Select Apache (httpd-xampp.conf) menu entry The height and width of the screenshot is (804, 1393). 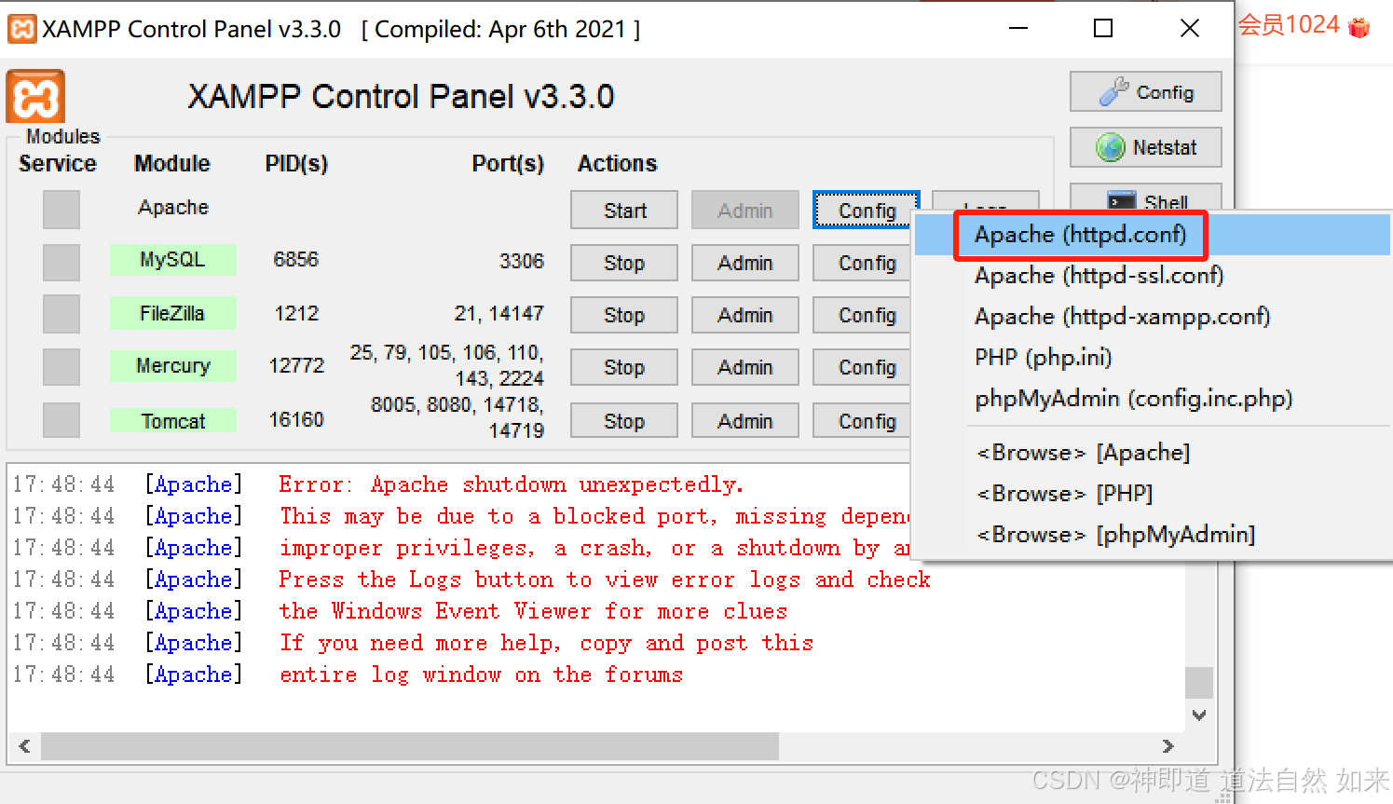(x=1153, y=317)
